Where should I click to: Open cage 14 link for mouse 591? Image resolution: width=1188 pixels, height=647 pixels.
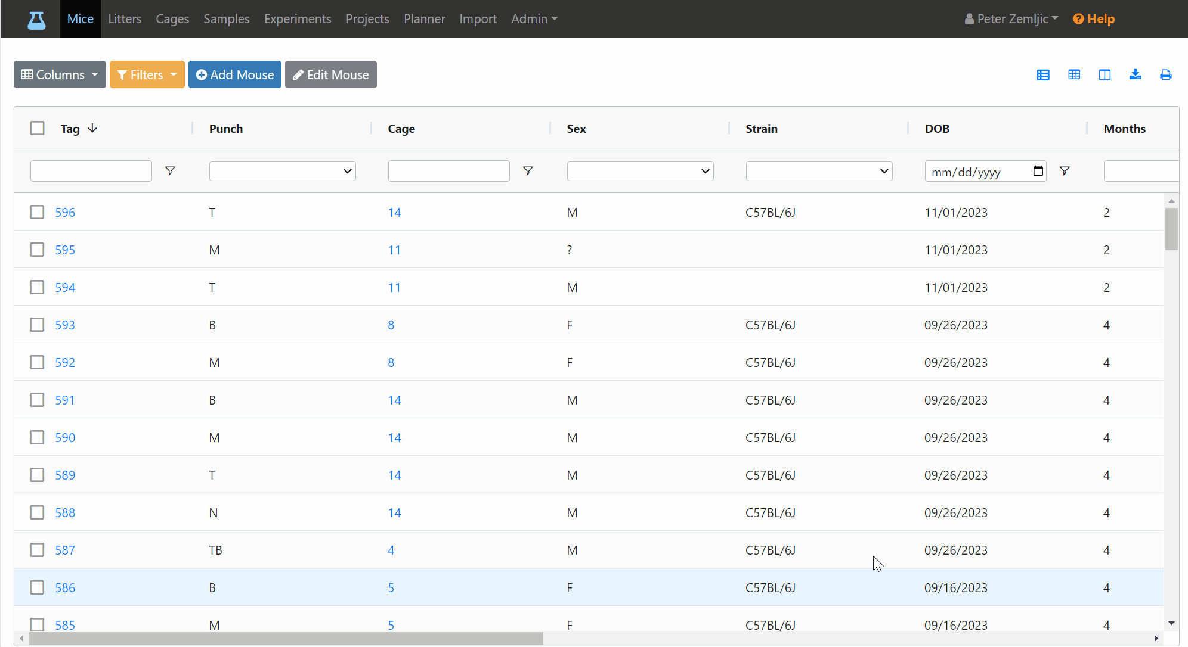click(394, 400)
